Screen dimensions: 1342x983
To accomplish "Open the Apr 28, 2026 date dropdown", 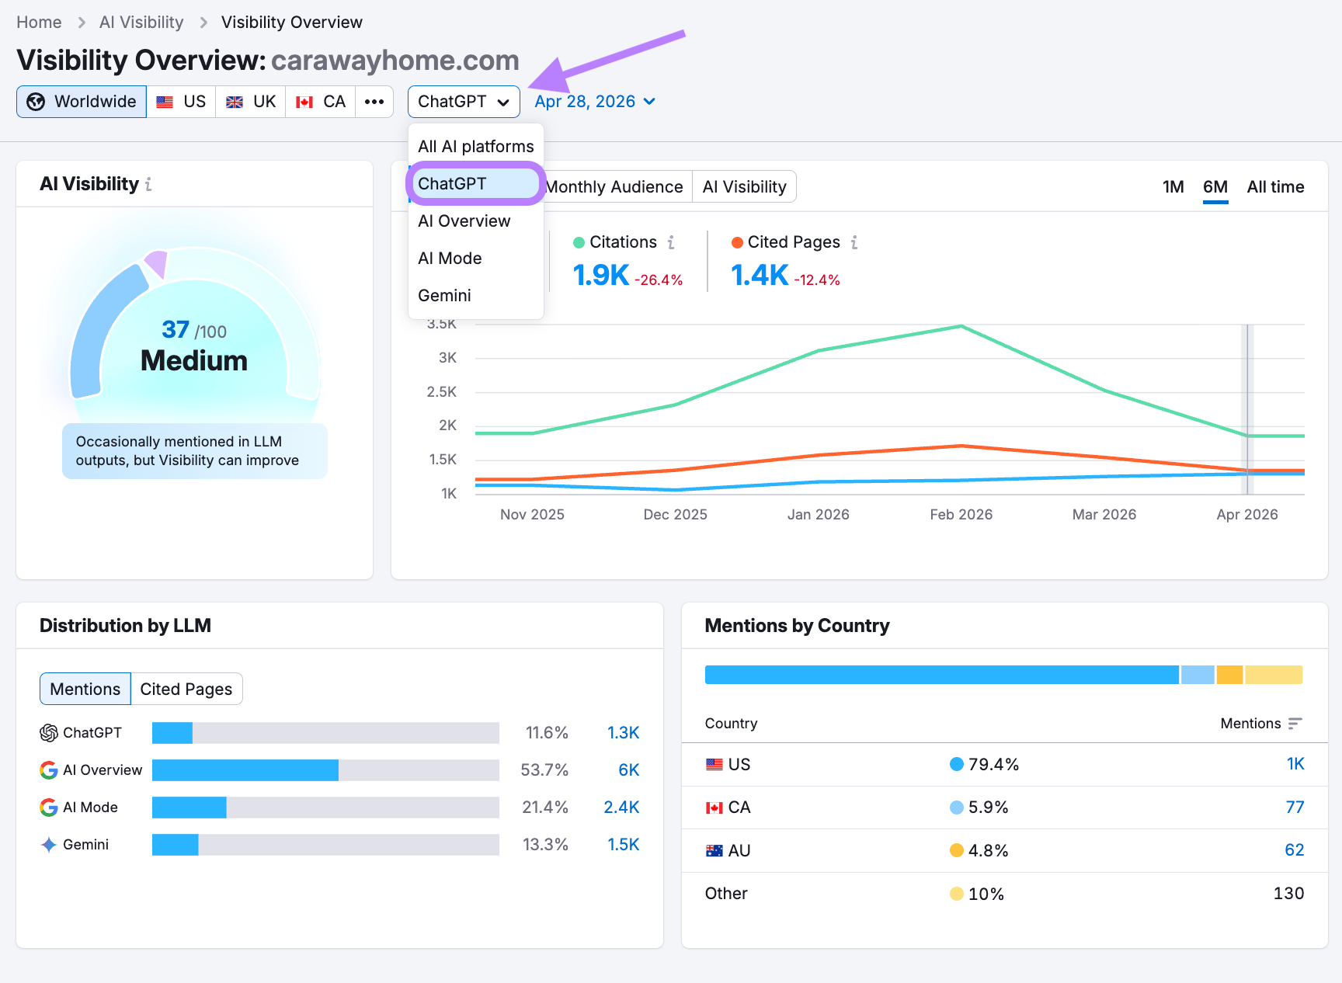I will [595, 102].
